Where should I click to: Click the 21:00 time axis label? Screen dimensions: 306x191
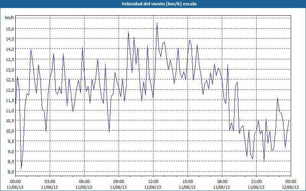point(256,181)
